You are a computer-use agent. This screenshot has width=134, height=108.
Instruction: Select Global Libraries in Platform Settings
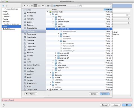[x=9, y=29]
